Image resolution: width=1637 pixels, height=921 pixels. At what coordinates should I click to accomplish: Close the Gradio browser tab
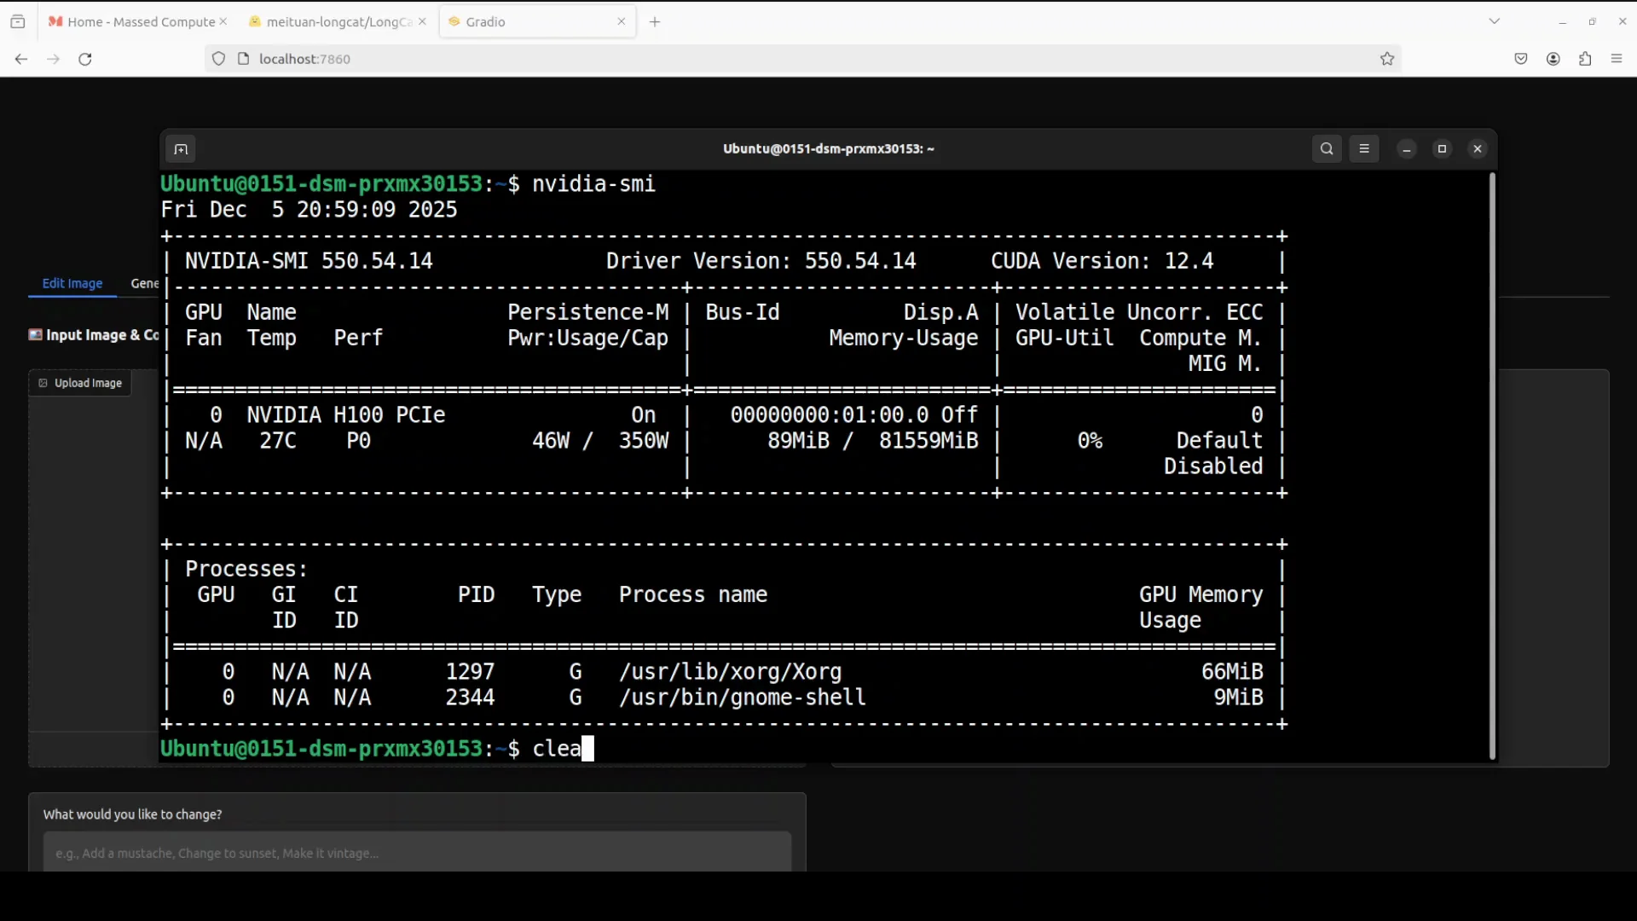click(622, 21)
